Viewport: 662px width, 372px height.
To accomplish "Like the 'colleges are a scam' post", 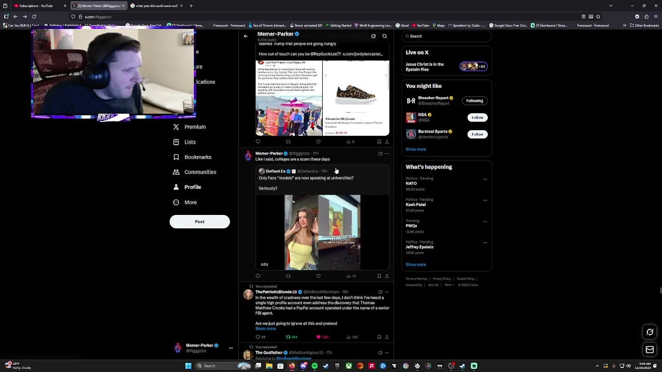I will point(318,276).
